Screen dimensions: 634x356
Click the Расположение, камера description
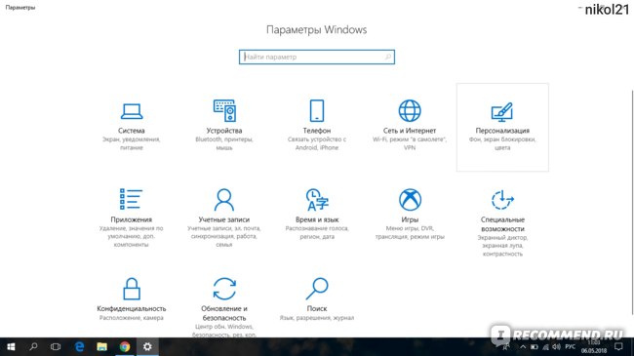pyautogui.click(x=132, y=318)
